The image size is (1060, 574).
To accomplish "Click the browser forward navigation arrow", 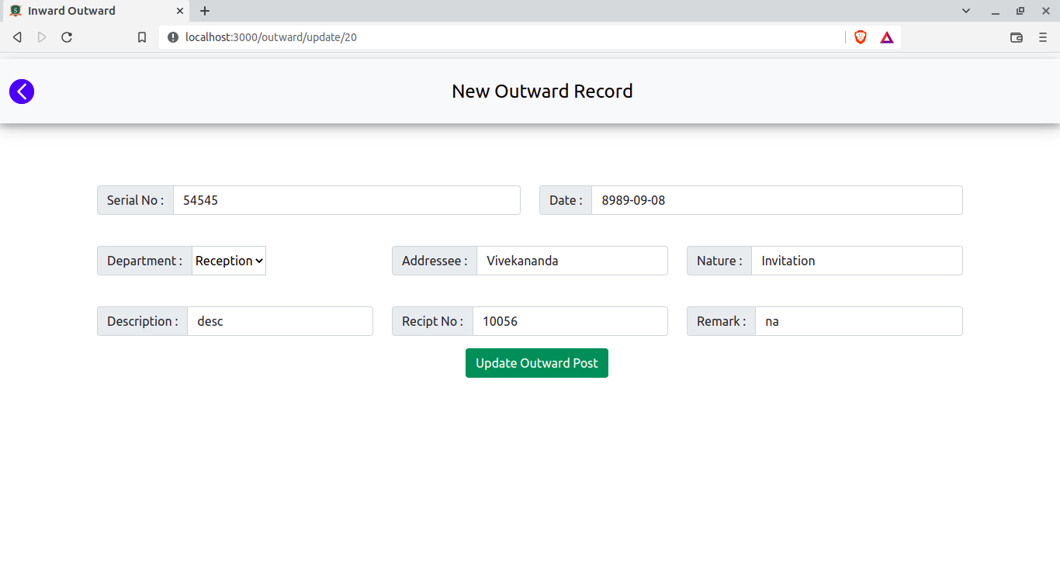I will point(42,37).
